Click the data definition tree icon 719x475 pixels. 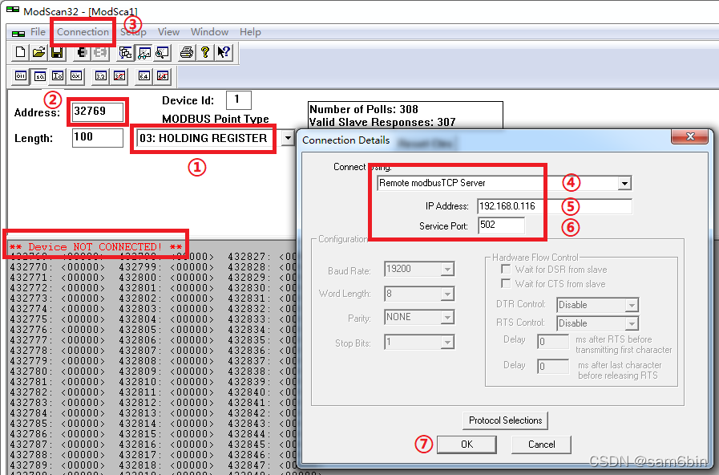point(125,52)
